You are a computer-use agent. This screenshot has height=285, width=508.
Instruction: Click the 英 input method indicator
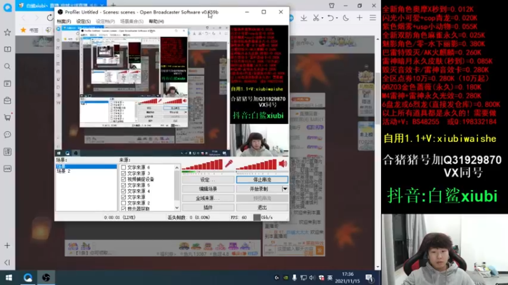pos(330,277)
